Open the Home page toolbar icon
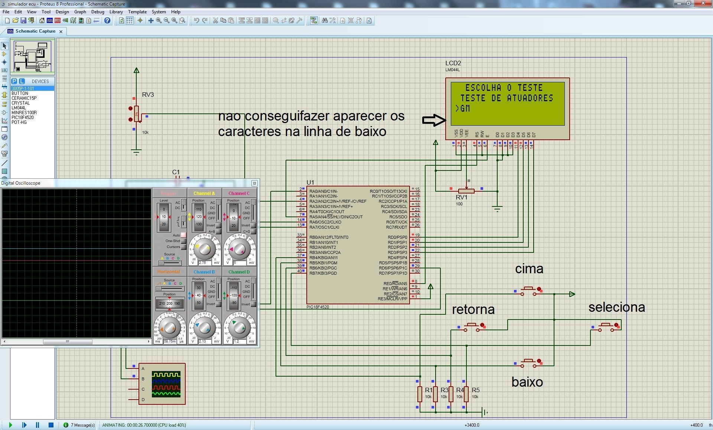The width and height of the screenshot is (713, 430). 42,20
